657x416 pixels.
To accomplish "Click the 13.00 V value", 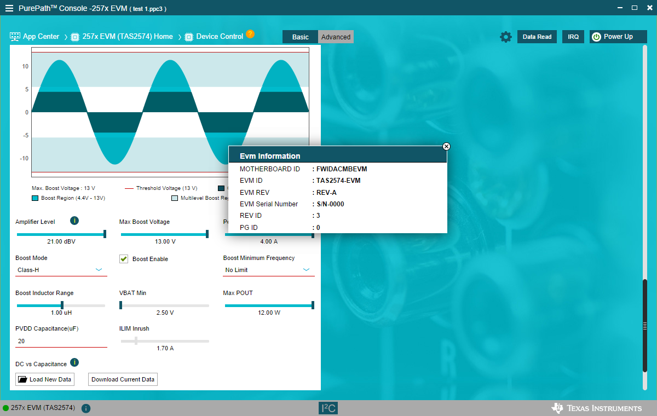I will pyautogui.click(x=165, y=241).
